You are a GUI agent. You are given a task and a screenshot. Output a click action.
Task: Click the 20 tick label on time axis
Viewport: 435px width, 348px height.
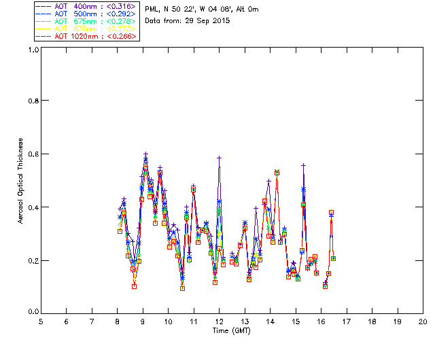(x=423, y=321)
